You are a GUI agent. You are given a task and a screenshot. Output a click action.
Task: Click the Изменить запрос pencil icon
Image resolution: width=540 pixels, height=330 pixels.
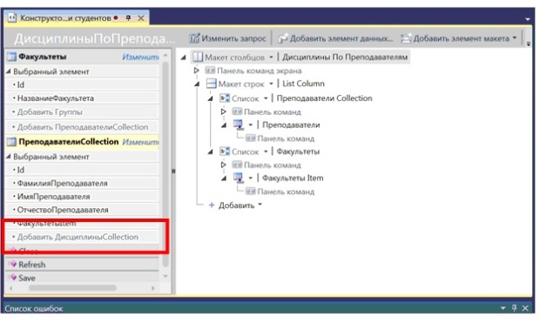coord(194,38)
